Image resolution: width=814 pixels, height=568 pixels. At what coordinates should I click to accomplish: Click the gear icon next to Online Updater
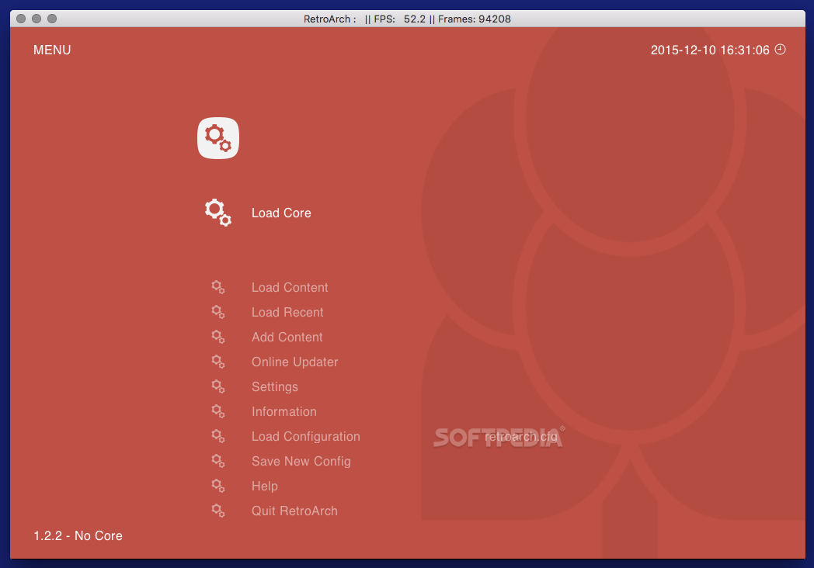(x=218, y=362)
